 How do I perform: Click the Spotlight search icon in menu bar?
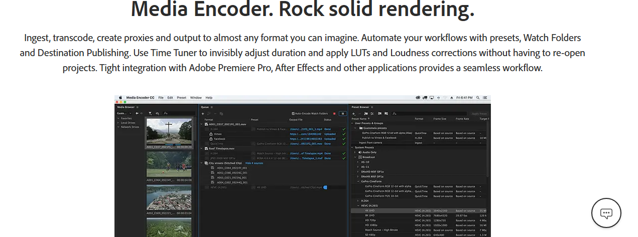pos(477,98)
